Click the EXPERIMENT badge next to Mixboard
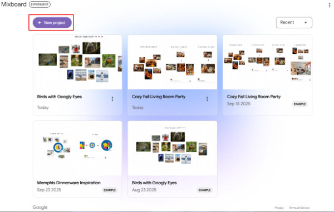Screen dimensions: 334x212 point(40,4)
